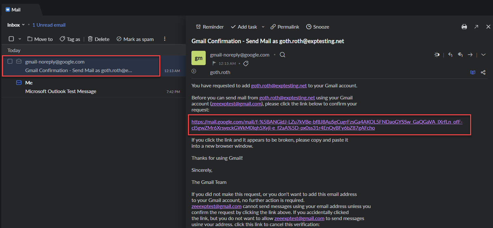Click the print icon
Screen dimensions: 493x228
click(464, 27)
